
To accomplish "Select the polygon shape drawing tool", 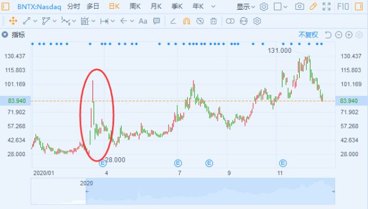I will point(46,21).
